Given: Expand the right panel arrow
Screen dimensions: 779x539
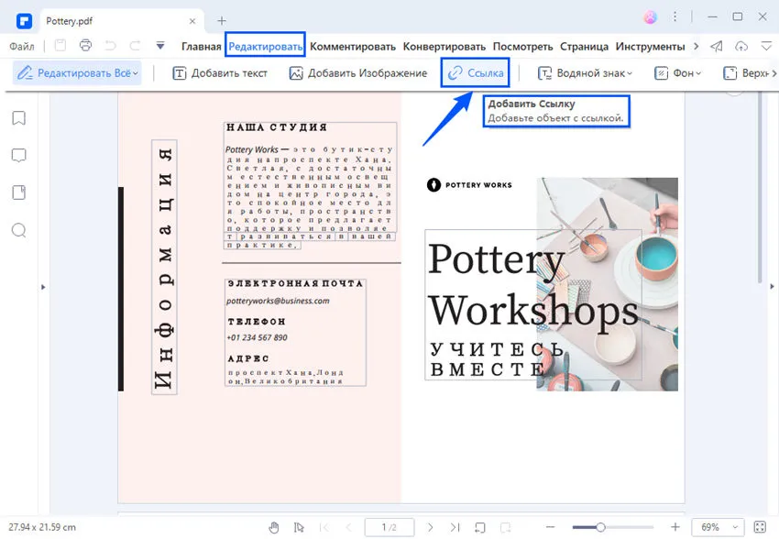Looking at the screenshot, I should point(772,287).
